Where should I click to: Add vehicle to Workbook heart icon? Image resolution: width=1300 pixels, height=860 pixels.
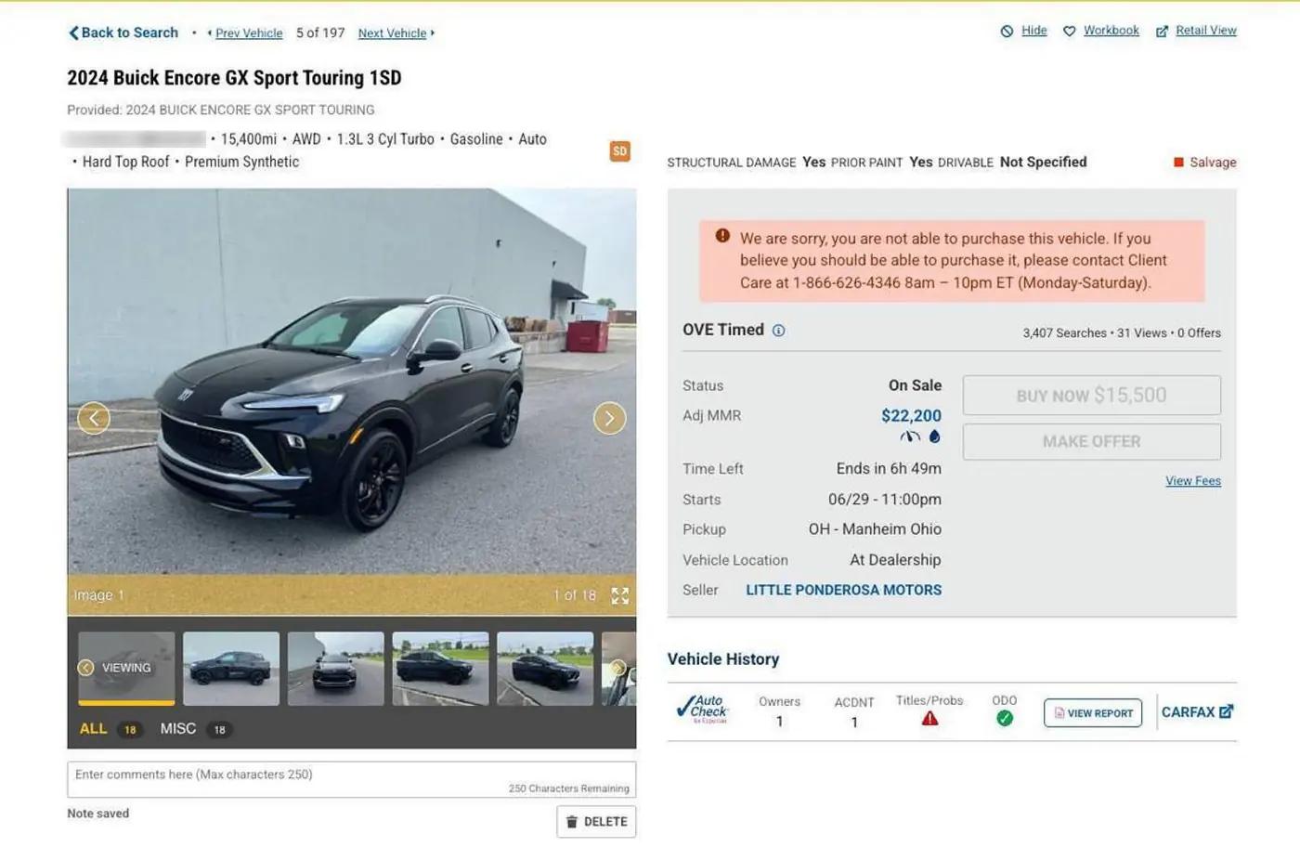point(1069,32)
